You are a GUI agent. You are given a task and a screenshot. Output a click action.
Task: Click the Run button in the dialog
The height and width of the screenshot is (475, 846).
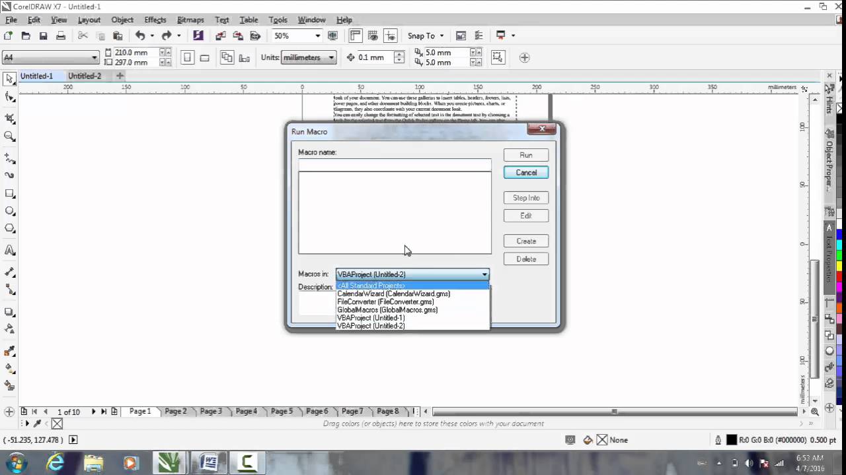pos(526,155)
